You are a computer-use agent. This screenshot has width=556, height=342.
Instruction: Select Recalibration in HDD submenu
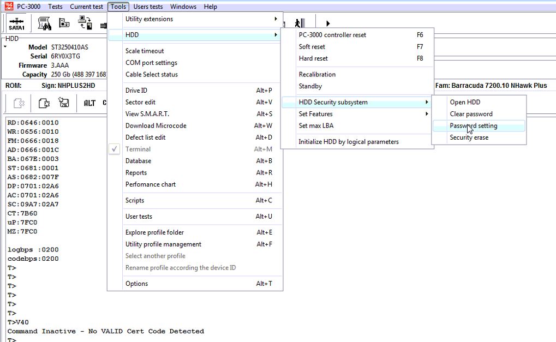coord(357,74)
